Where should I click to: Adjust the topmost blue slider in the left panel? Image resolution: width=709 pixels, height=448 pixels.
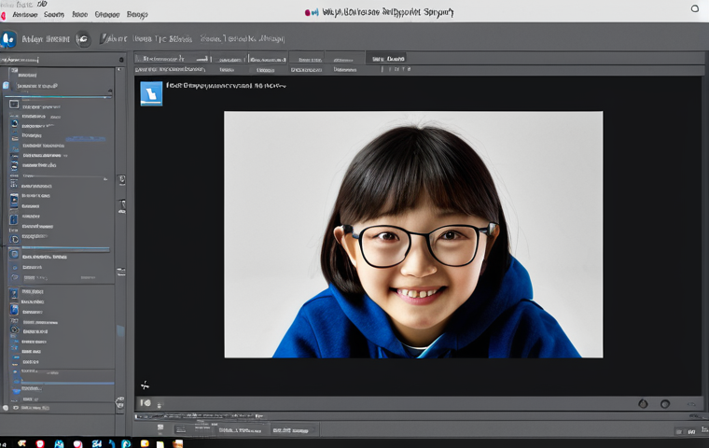[58, 97]
